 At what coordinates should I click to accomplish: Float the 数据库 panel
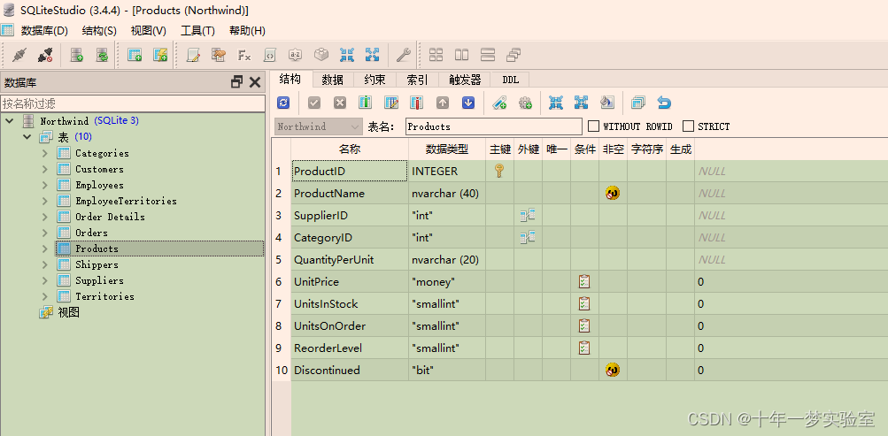point(237,82)
